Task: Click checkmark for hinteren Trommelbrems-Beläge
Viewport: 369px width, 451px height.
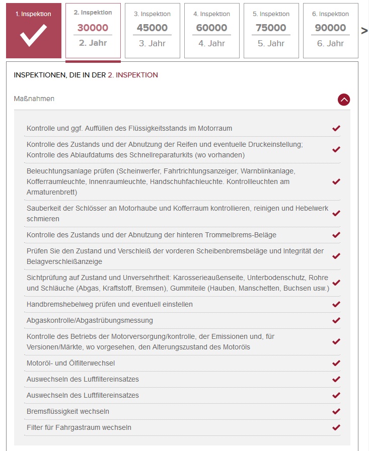Action: [336, 235]
